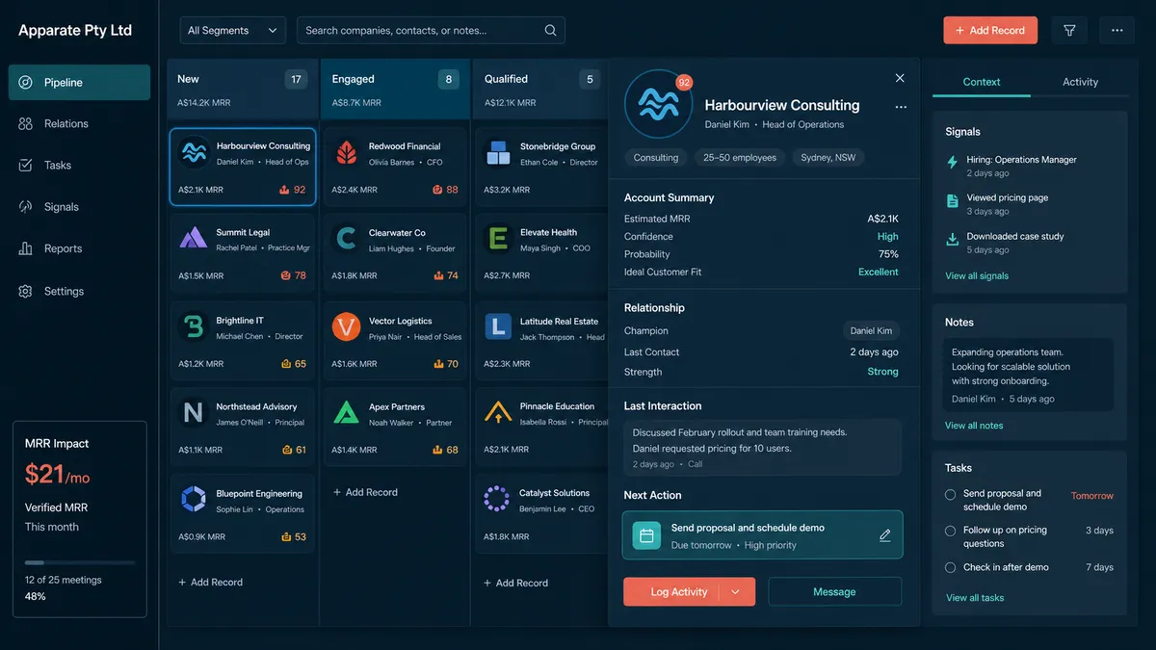The width and height of the screenshot is (1156, 650).
Task: Click the edit pencil on Next Action
Action: click(885, 535)
